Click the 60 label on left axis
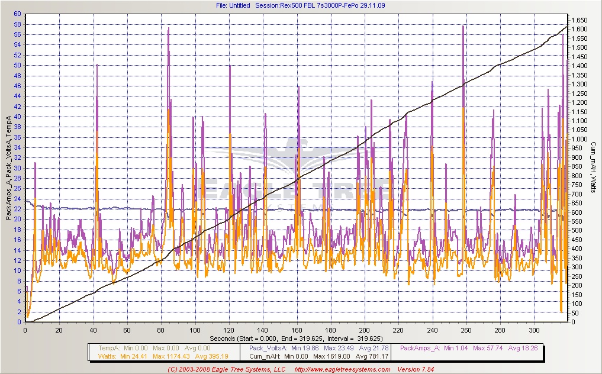Viewport: 602px width, 374px height. 18,14
